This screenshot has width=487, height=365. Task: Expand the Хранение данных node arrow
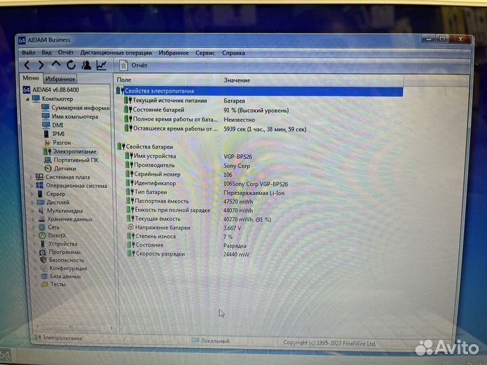(x=34, y=219)
